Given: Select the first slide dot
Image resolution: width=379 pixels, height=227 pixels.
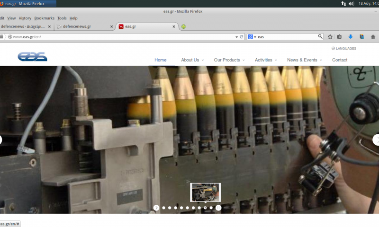Looking at the screenshot, I should tap(163, 208).
